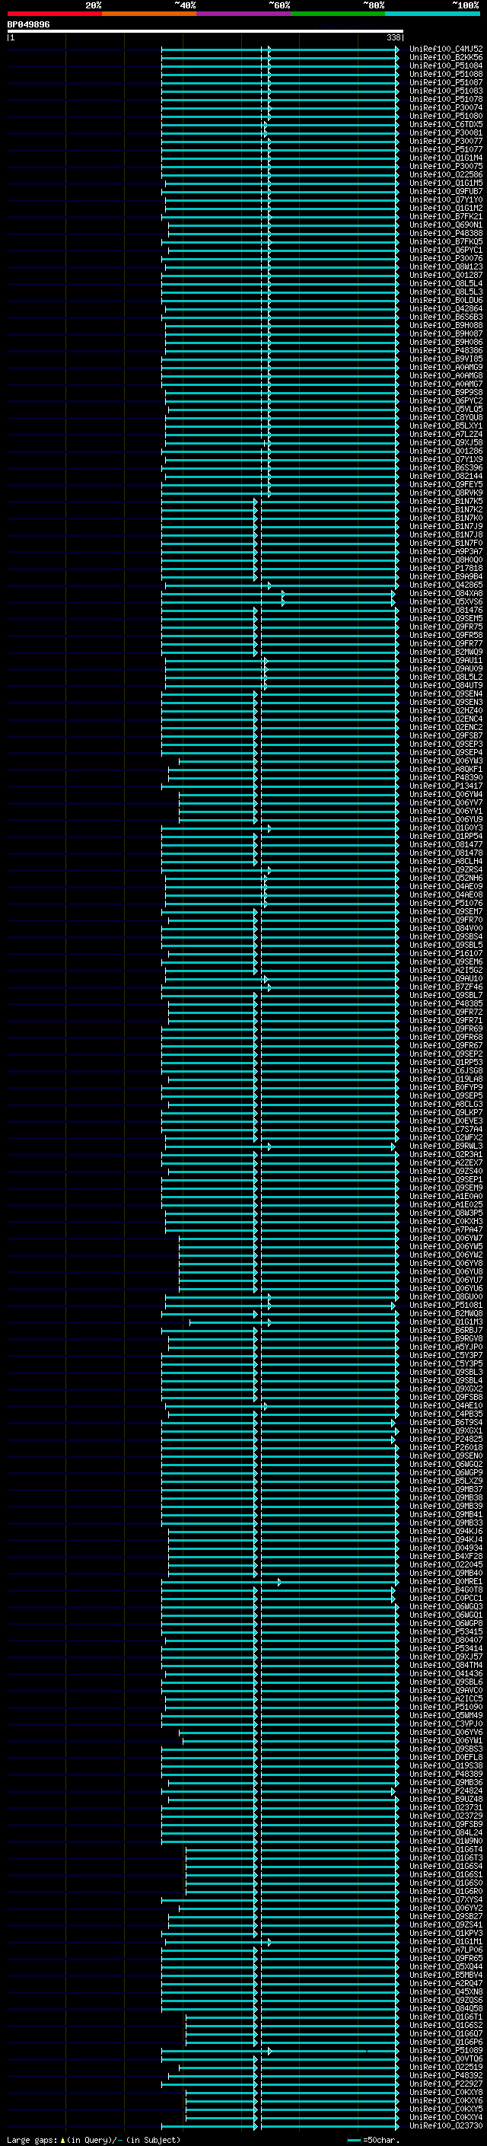Select hit UniRef100_C4MJ52
The image size is (487, 2146).
coord(446,49)
